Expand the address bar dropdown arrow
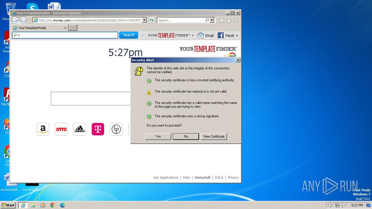372x209 pixels. click(144, 20)
